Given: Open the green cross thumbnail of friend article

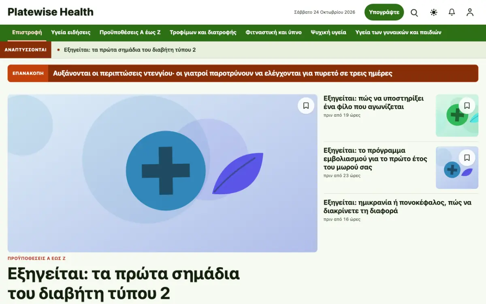Looking at the screenshot, I should click(457, 116).
